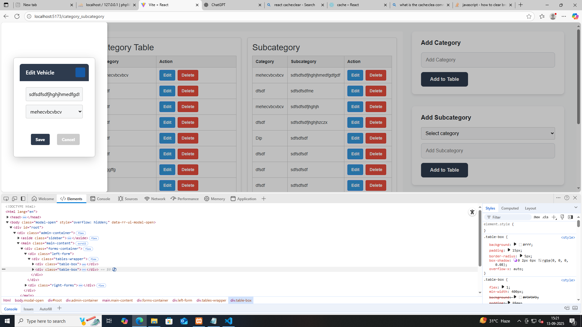Viewport: 582px width, 327px height.
Task: Toggle the flex badge on admin-container
Action: (x=81, y=233)
